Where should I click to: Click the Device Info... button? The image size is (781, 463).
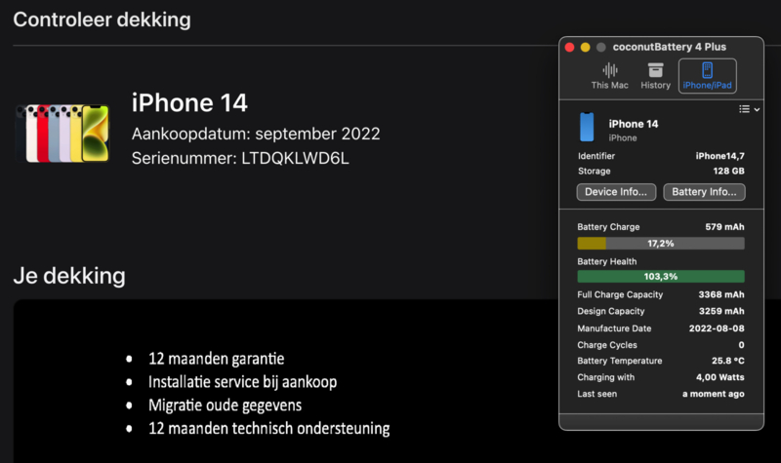coord(616,192)
